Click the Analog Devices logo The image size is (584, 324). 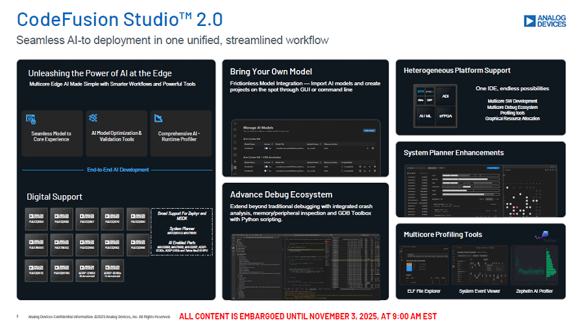[544, 21]
